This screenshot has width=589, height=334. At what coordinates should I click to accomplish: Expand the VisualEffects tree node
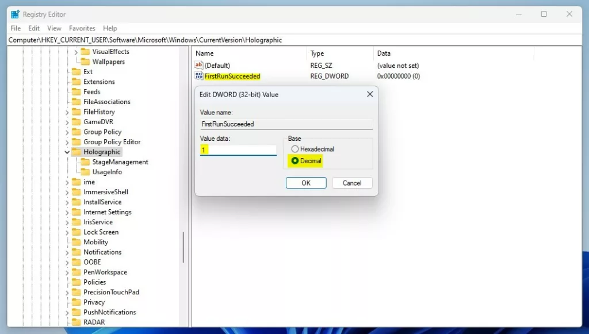pos(77,52)
